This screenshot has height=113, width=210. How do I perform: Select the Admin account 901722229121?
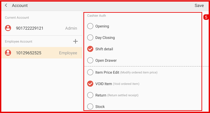point(29,28)
